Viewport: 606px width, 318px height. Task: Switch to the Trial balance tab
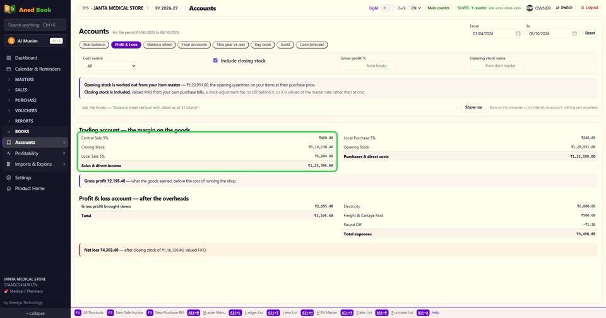click(x=94, y=45)
